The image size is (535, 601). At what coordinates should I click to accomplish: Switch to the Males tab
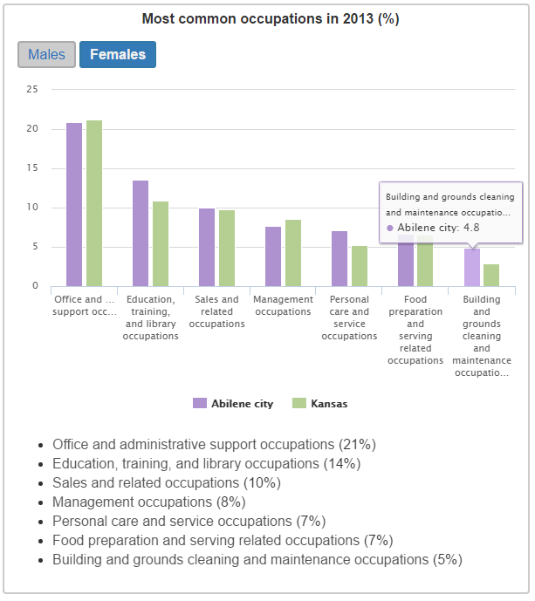click(x=46, y=54)
